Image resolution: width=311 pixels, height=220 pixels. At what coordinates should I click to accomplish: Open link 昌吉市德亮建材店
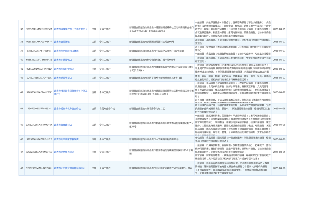63,125
